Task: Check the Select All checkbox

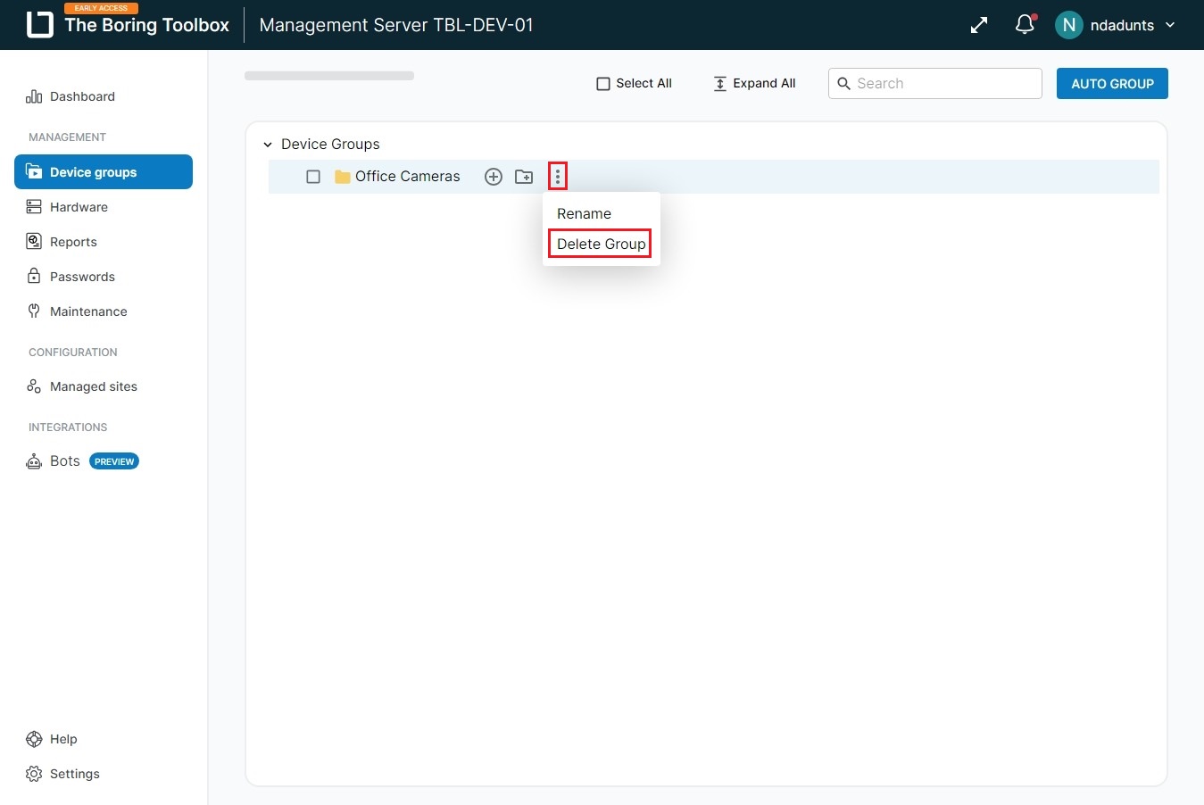Action: (603, 84)
